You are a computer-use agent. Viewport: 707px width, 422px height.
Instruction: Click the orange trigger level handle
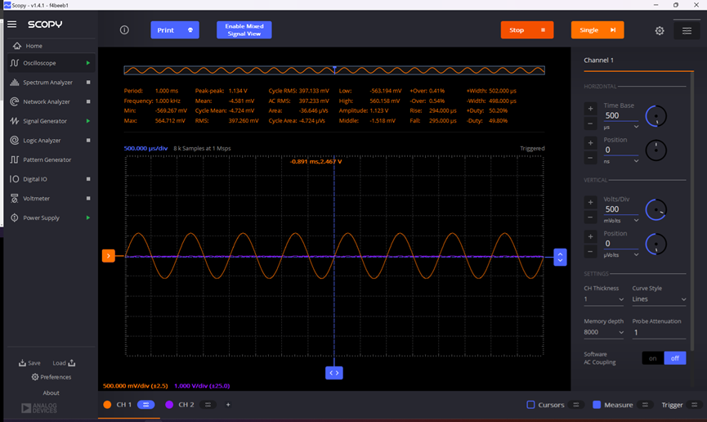tap(108, 256)
